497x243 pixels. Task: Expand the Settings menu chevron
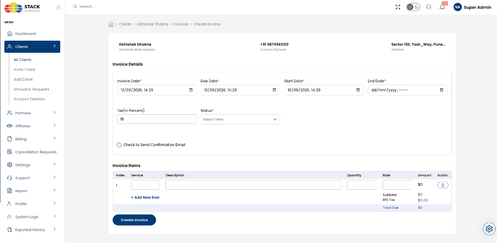click(54, 164)
